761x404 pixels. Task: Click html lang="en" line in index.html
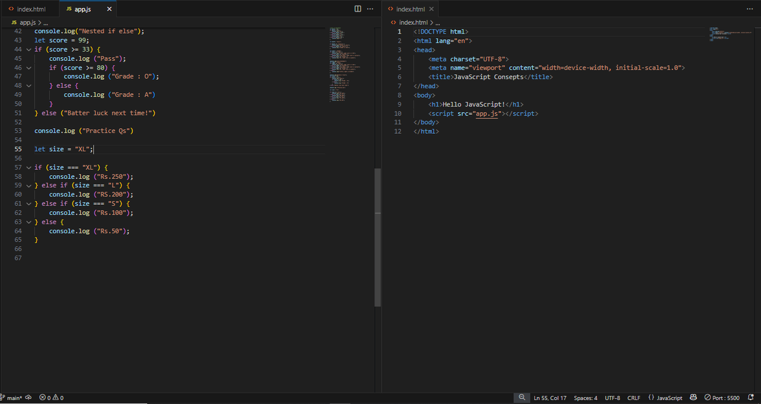pyautogui.click(x=443, y=41)
